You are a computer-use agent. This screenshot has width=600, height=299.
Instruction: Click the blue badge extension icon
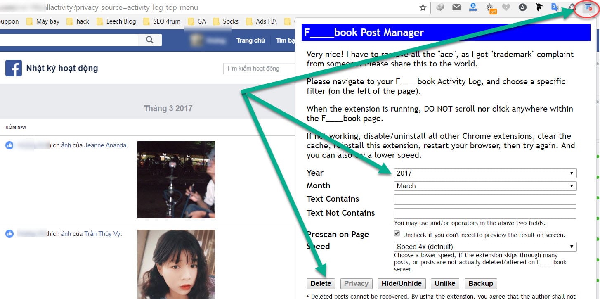point(473,7)
